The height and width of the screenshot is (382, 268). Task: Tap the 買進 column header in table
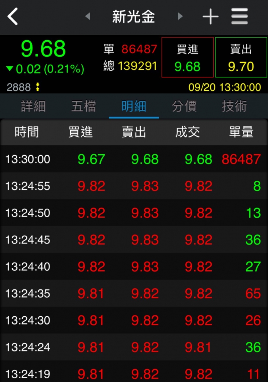(x=80, y=132)
